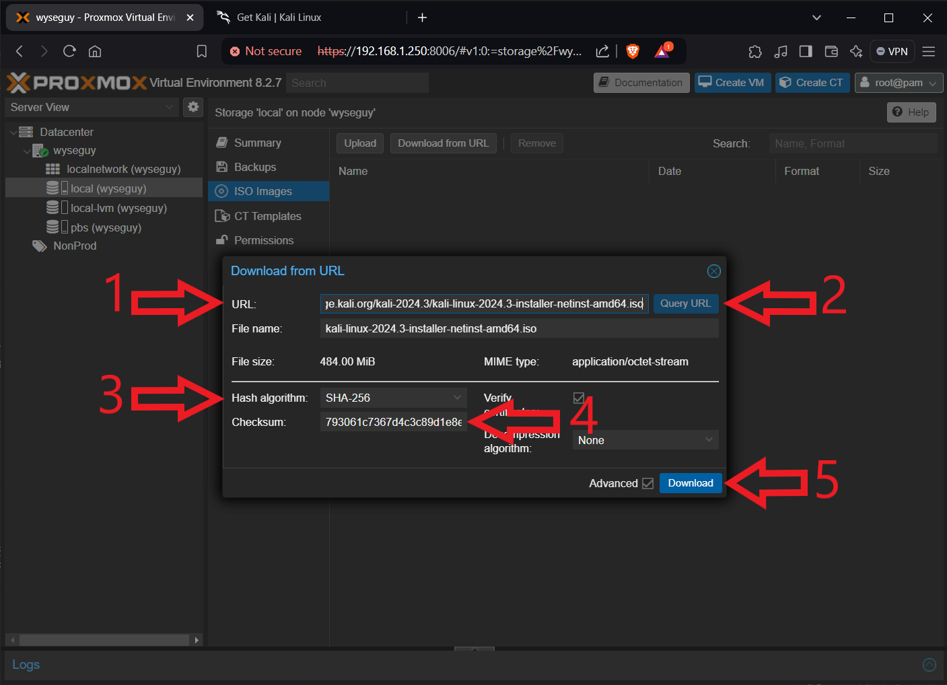
Task: Click the Upload button
Action: (360, 143)
